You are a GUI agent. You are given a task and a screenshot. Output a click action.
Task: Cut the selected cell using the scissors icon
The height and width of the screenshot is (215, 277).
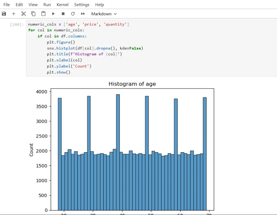point(24,14)
